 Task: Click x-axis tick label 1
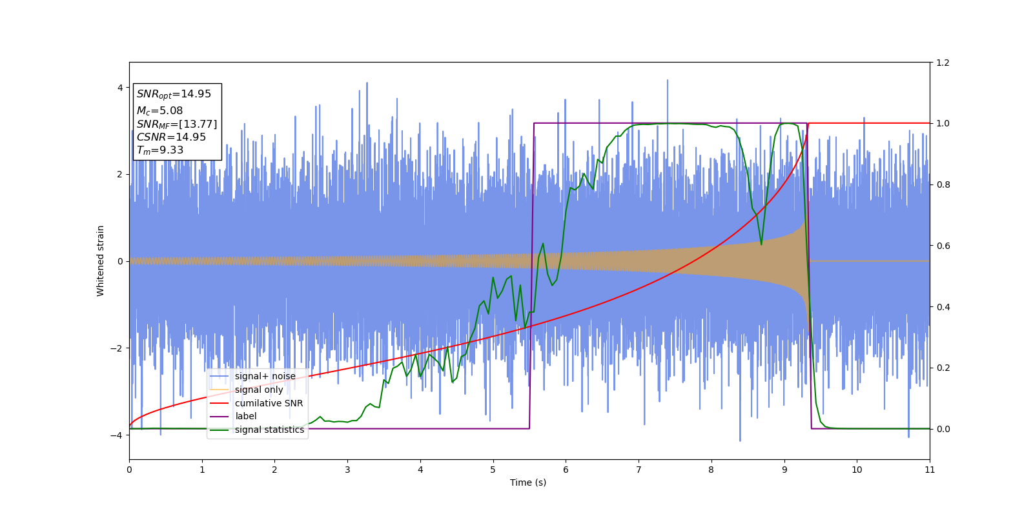(202, 470)
